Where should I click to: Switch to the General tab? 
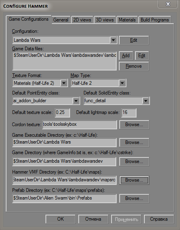[61, 20]
